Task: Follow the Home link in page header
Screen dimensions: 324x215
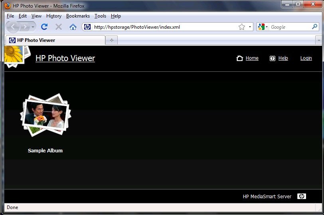Action: pyautogui.click(x=252, y=58)
